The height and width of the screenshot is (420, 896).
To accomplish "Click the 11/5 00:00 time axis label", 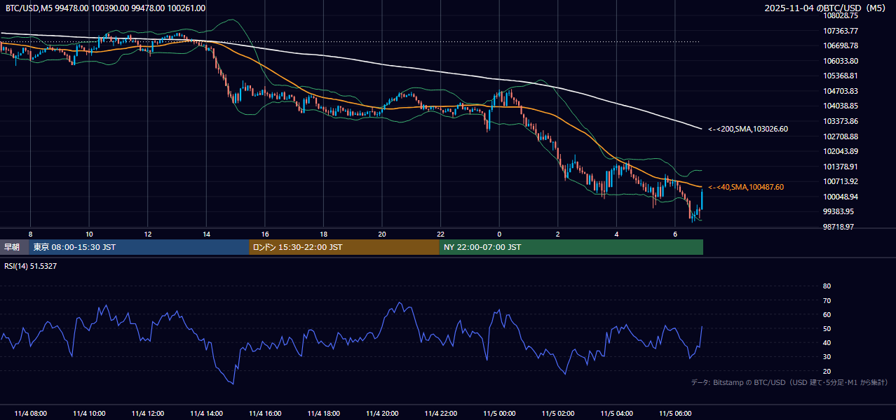I will pos(499,414).
